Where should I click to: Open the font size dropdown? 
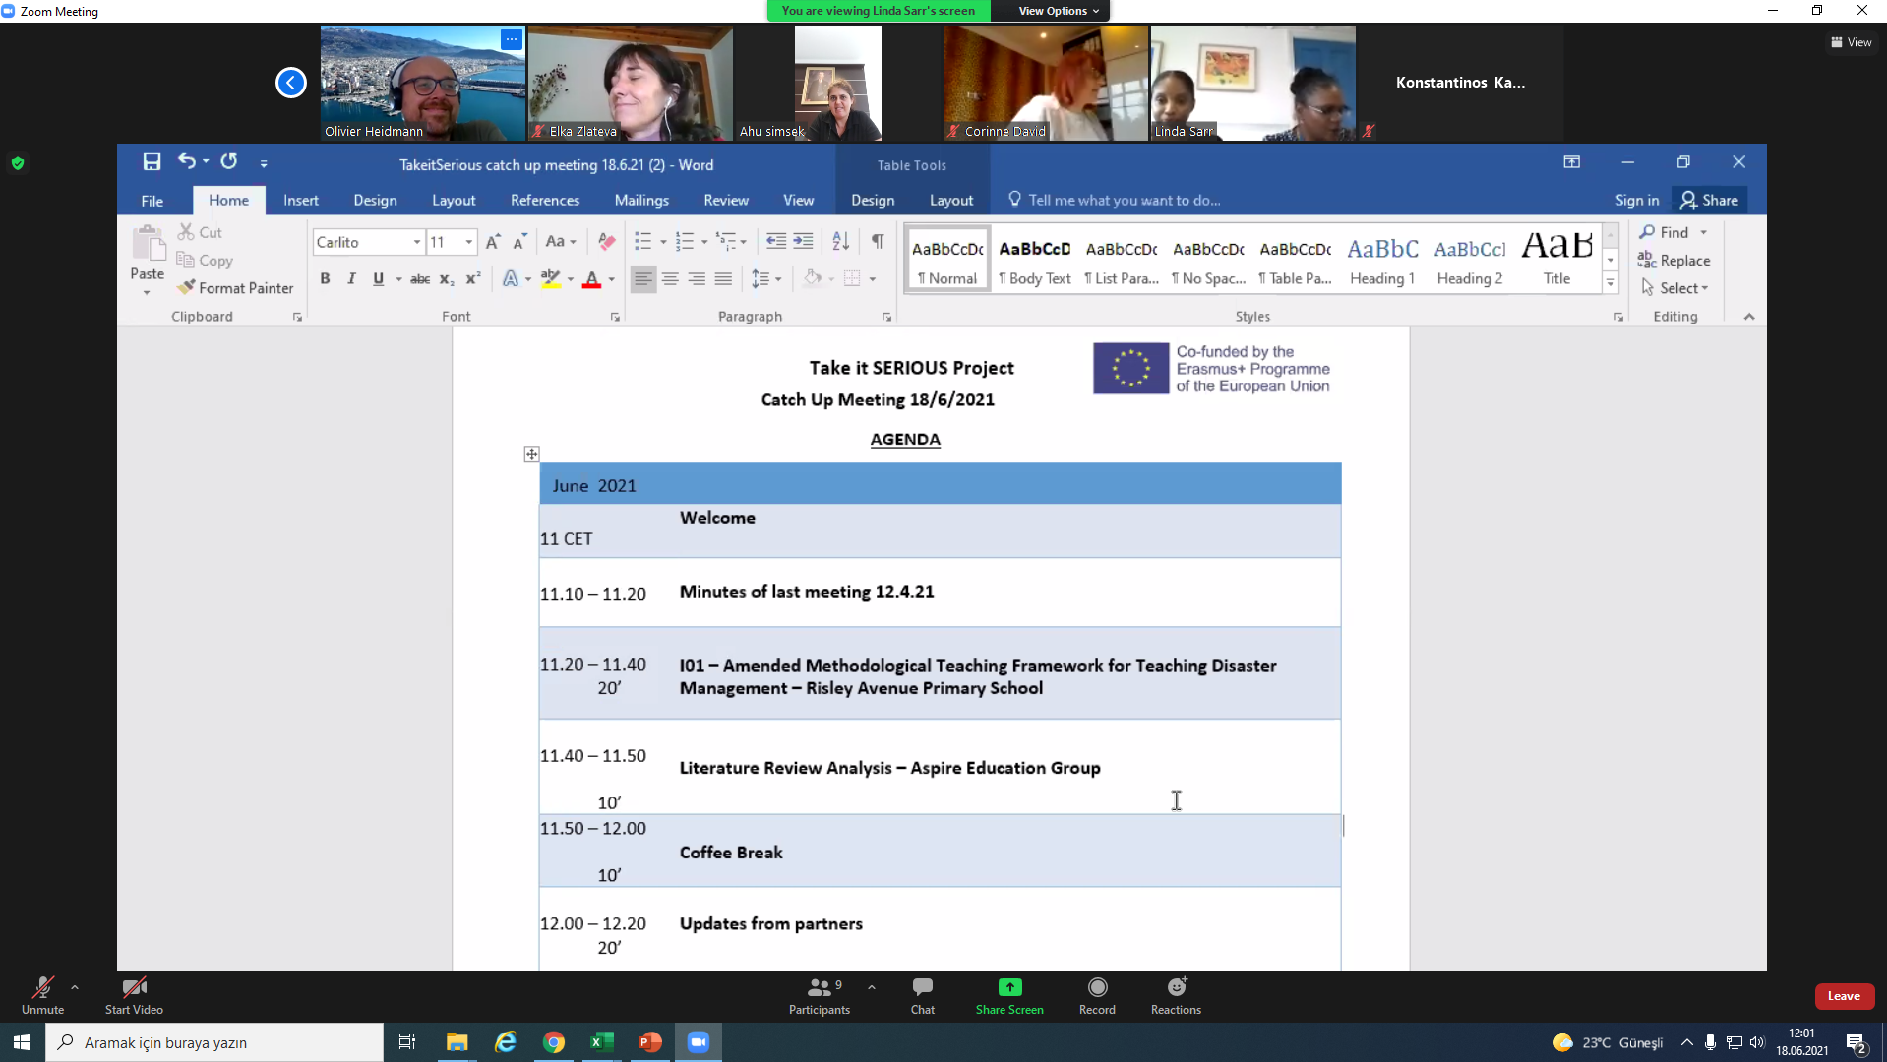click(x=469, y=242)
